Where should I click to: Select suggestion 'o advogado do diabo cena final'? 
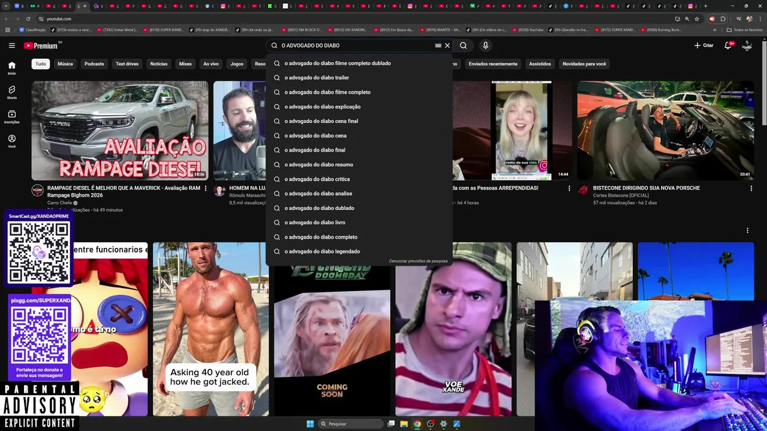click(360, 121)
